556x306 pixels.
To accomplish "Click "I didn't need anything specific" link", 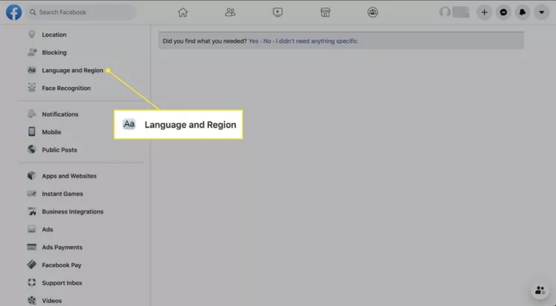I will [x=316, y=41].
